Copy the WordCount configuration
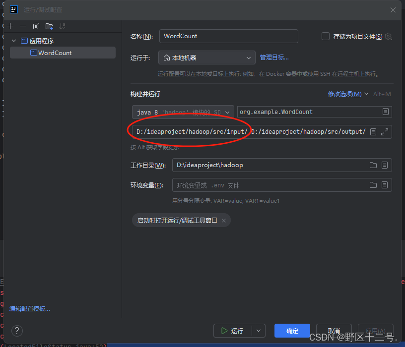 (x=35, y=26)
